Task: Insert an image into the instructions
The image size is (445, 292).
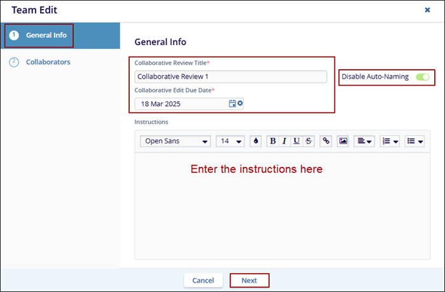Action: tap(343, 141)
